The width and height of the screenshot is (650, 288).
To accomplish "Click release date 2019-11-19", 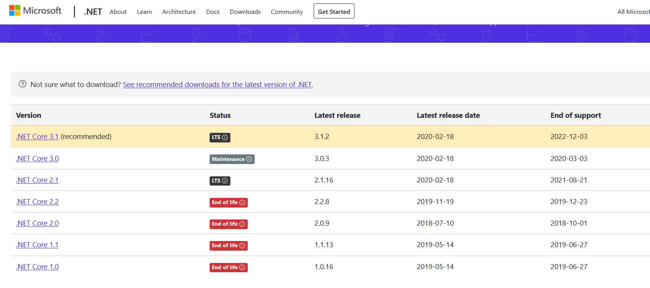I will coord(435,201).
